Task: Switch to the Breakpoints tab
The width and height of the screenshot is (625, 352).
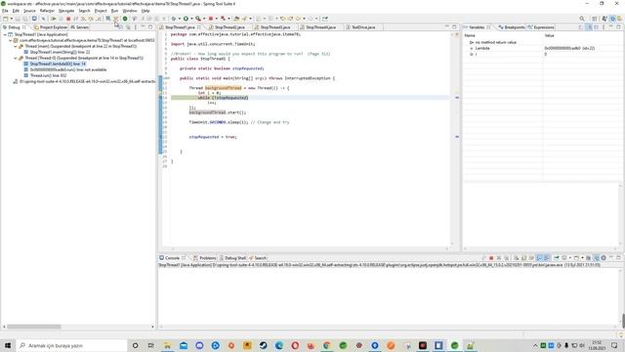Action: coord(512,27)
